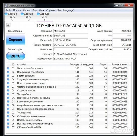Click the serial number field 54LRP41BS

tap(71, 36)
